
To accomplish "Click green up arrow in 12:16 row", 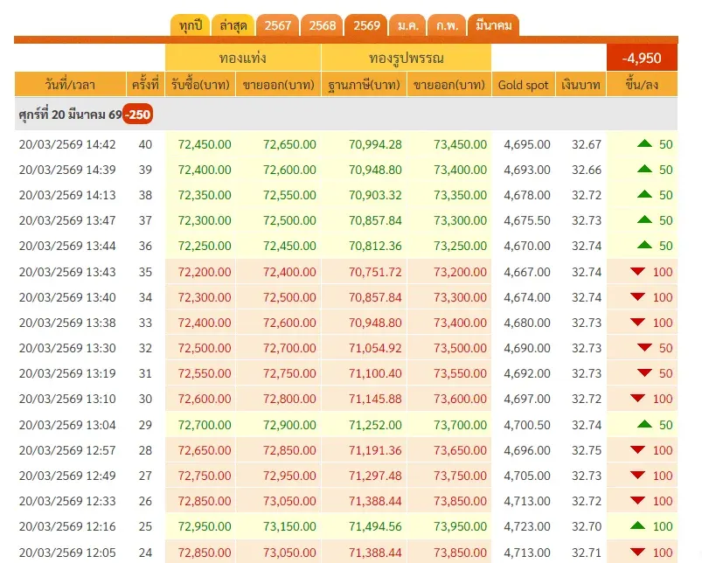I will (x=639, y=526).
